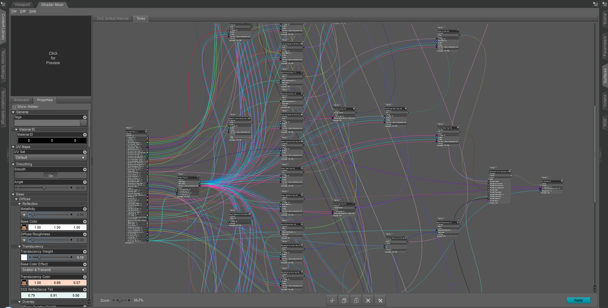Open gear options for Smooth property
This screenshot has width=608, height=308.
tap(85, 169)
